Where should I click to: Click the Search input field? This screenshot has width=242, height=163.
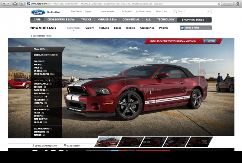point(192,11)
